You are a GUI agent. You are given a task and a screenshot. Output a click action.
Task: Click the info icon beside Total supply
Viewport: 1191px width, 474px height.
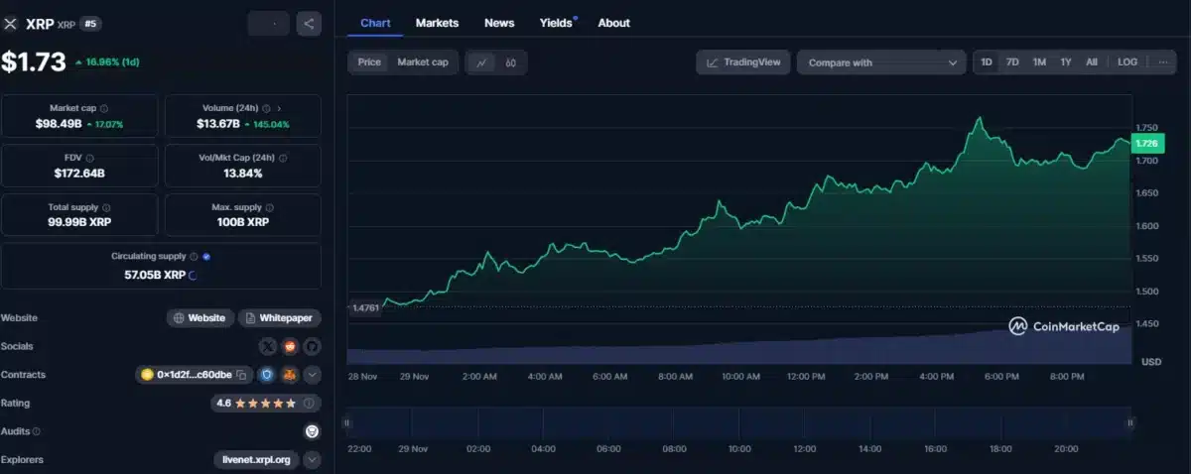tap(108, 207)
